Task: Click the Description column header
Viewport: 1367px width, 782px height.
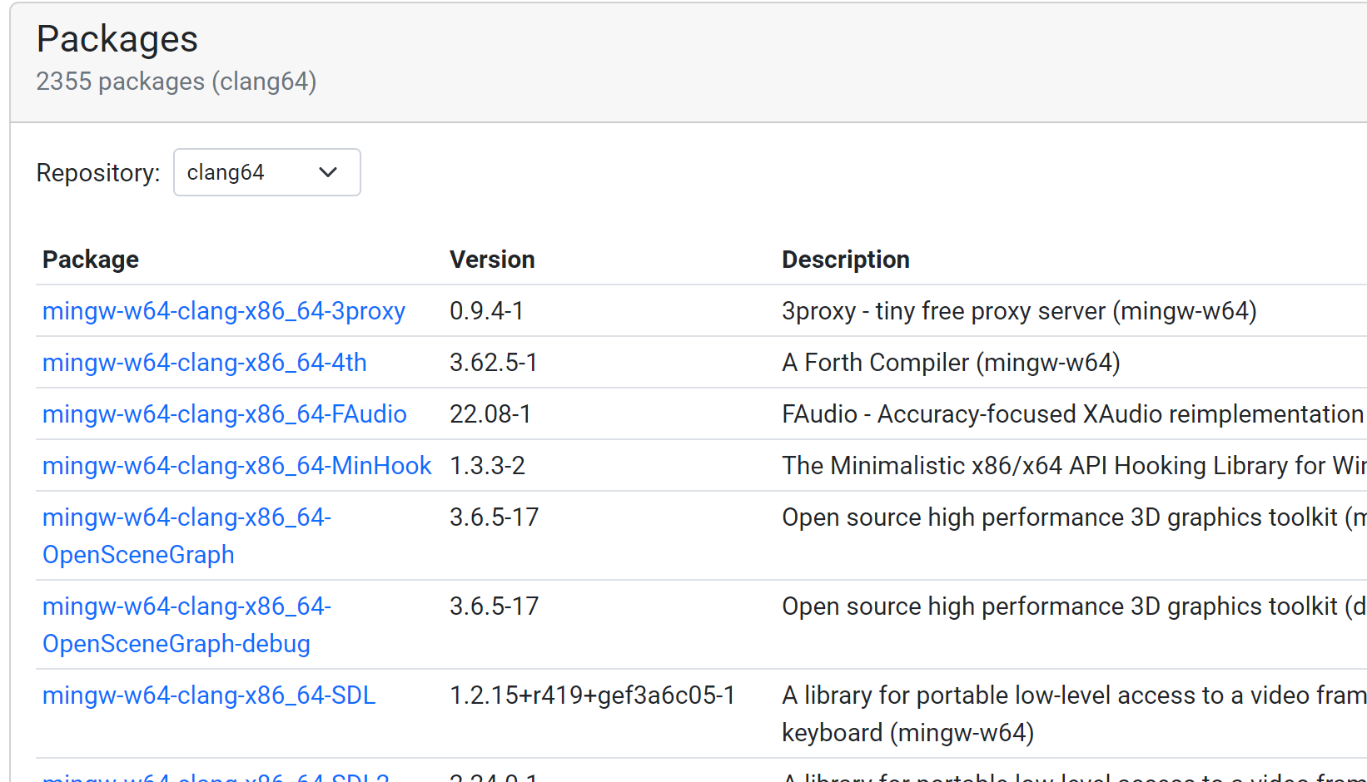Action: point(846,260)
